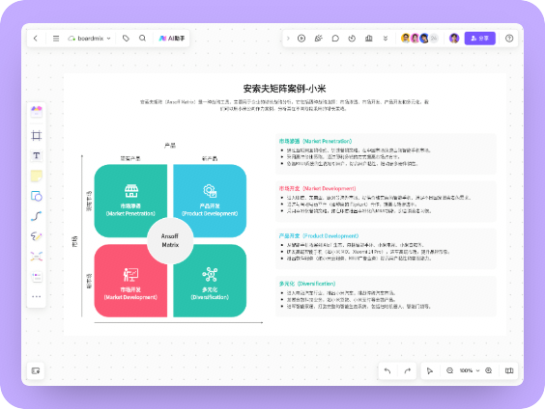
Task: Click the first collaborator avatar
Action: click(x=405, y=39)
